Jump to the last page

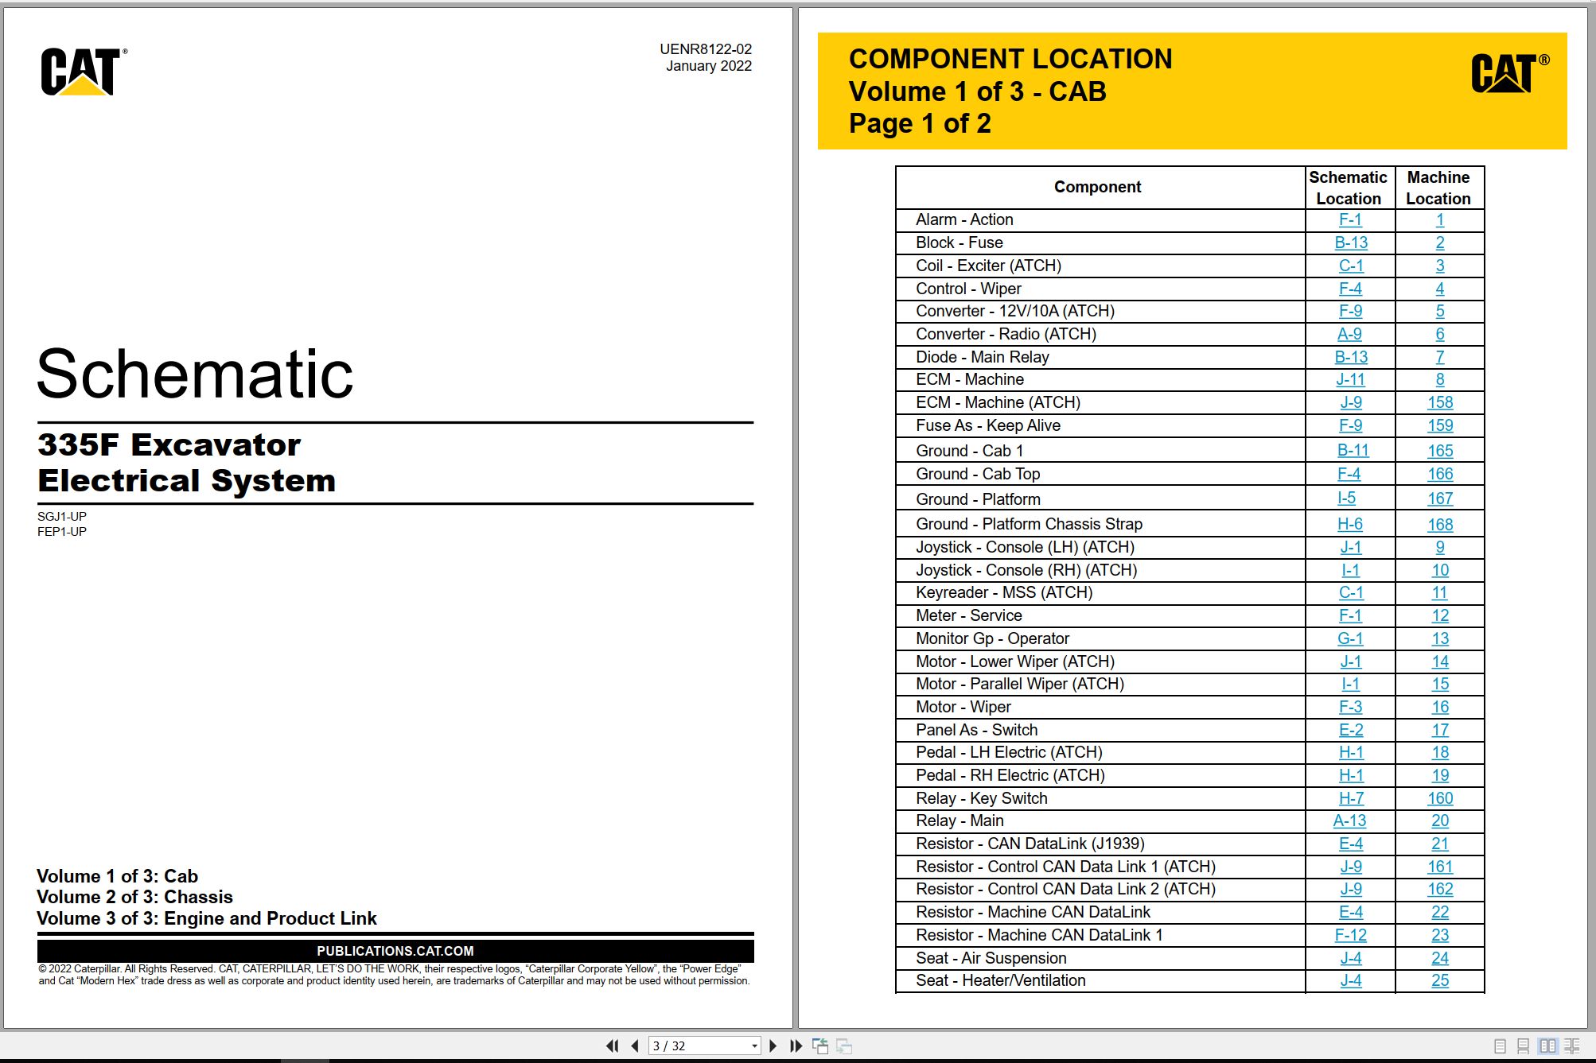point(796,1046)
